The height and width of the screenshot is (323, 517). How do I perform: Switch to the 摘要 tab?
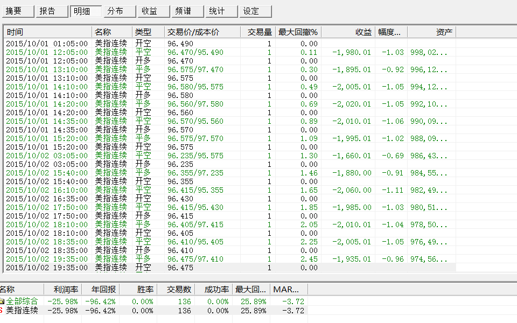(17, 11)
